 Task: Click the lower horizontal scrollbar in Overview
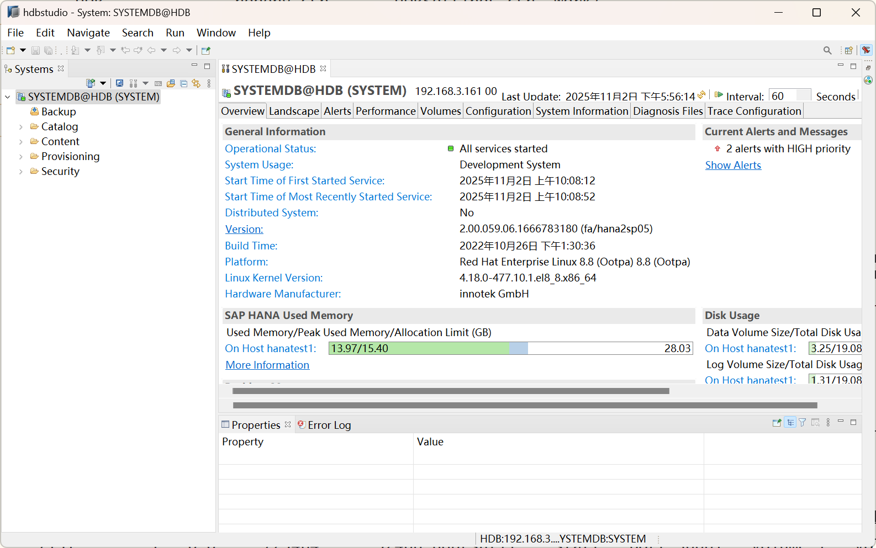click(525, 406)
